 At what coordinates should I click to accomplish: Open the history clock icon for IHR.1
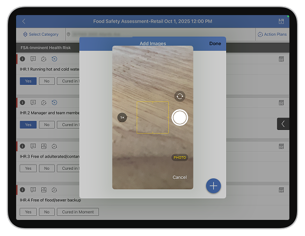pos(54,59)
